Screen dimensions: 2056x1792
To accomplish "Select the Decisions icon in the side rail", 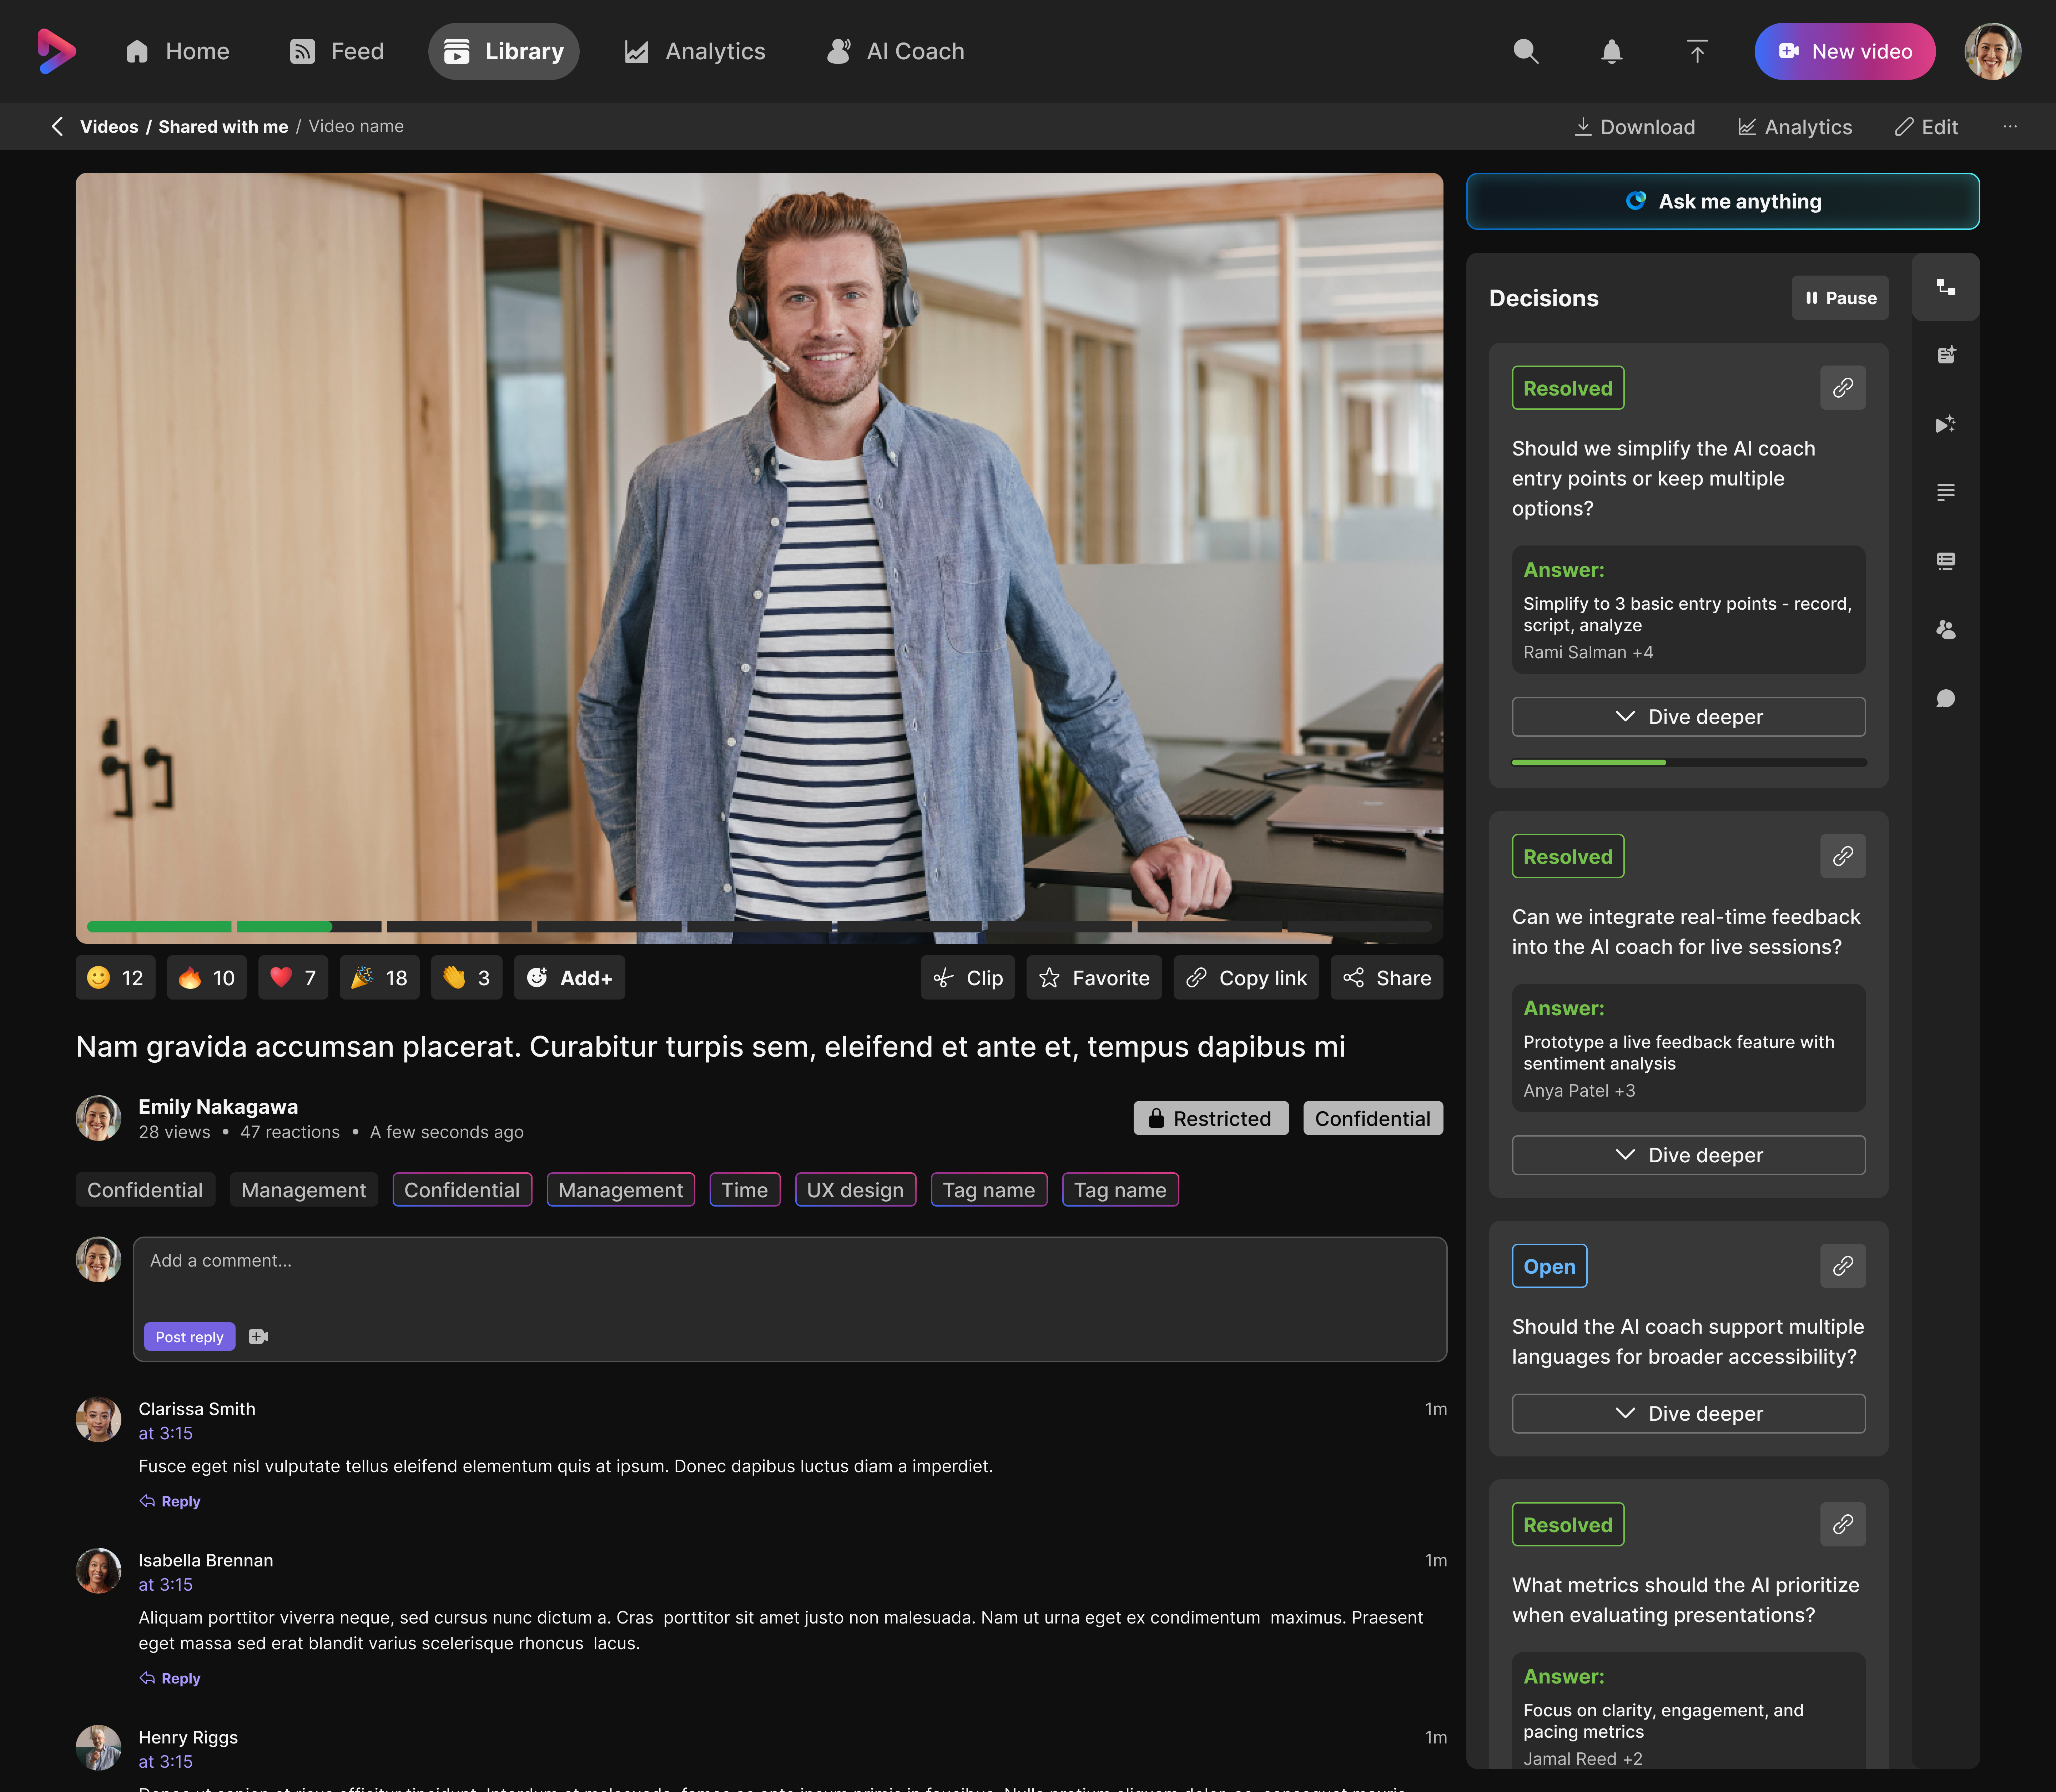I will coord(1946,287).
